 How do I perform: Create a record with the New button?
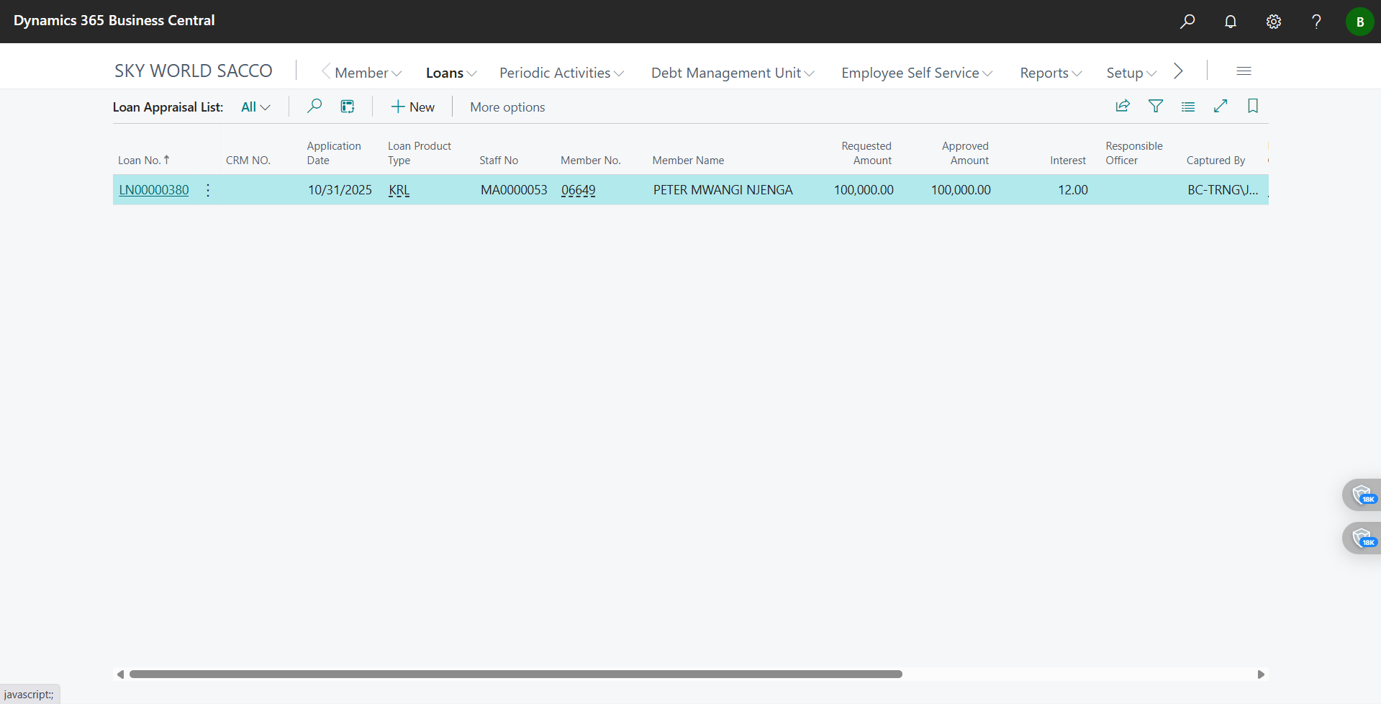[412, 107]
